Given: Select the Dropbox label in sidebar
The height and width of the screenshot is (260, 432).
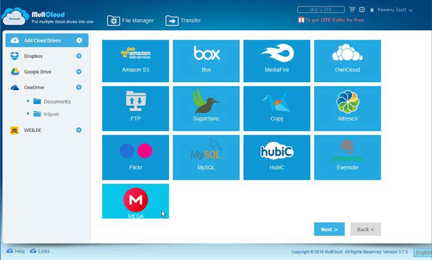Looking at the screenshot, I should tap(33, 56).
